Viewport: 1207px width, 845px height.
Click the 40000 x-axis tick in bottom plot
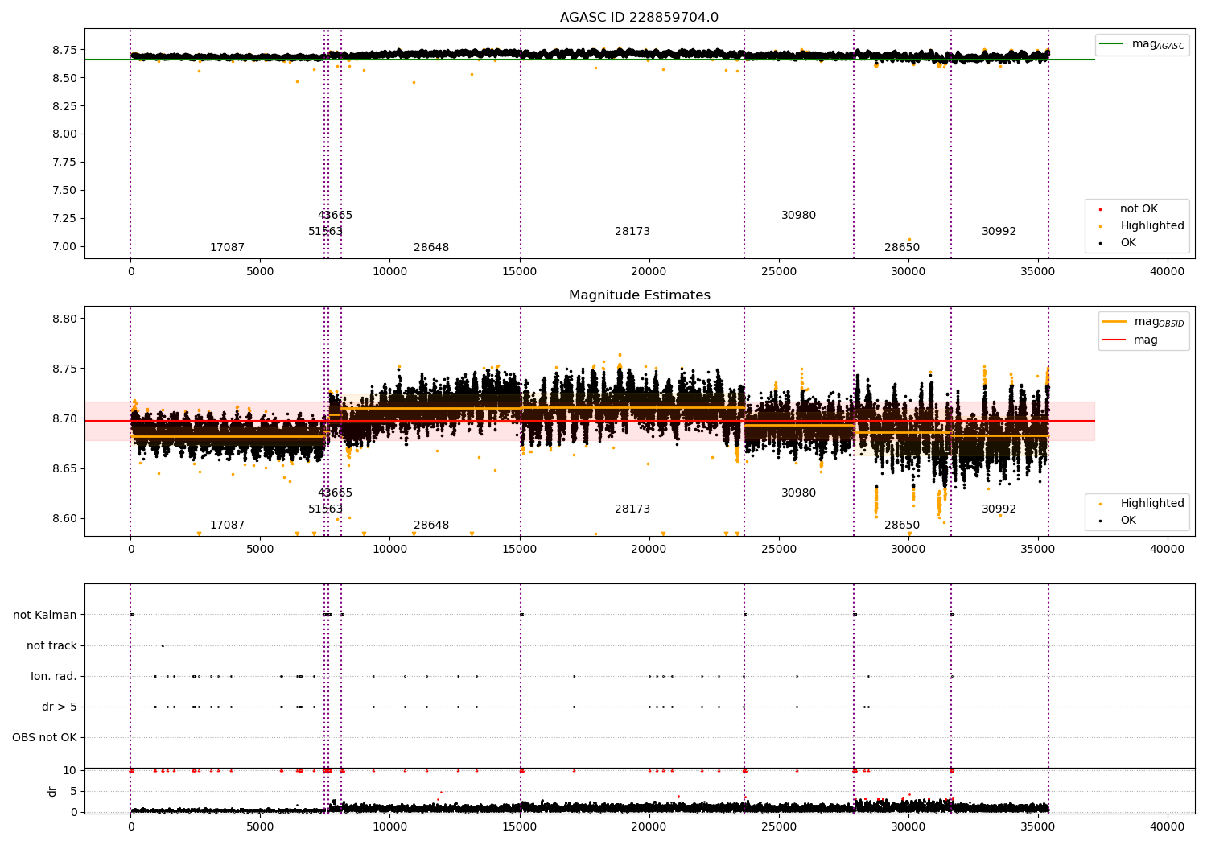pyautogui.click(x=1167, y=826)
